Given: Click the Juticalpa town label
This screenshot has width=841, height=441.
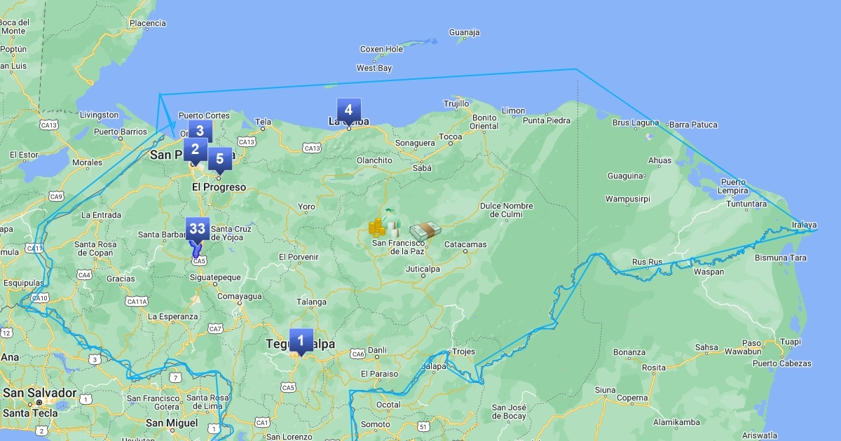Looking at the screenshot, I should [423, 268].
